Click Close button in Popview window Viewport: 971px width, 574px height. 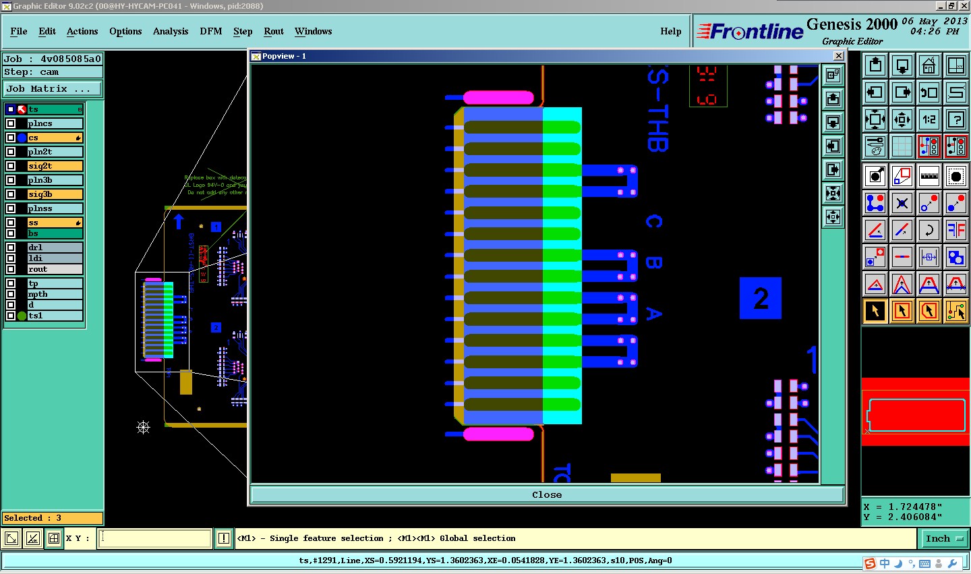coord(547,494)
